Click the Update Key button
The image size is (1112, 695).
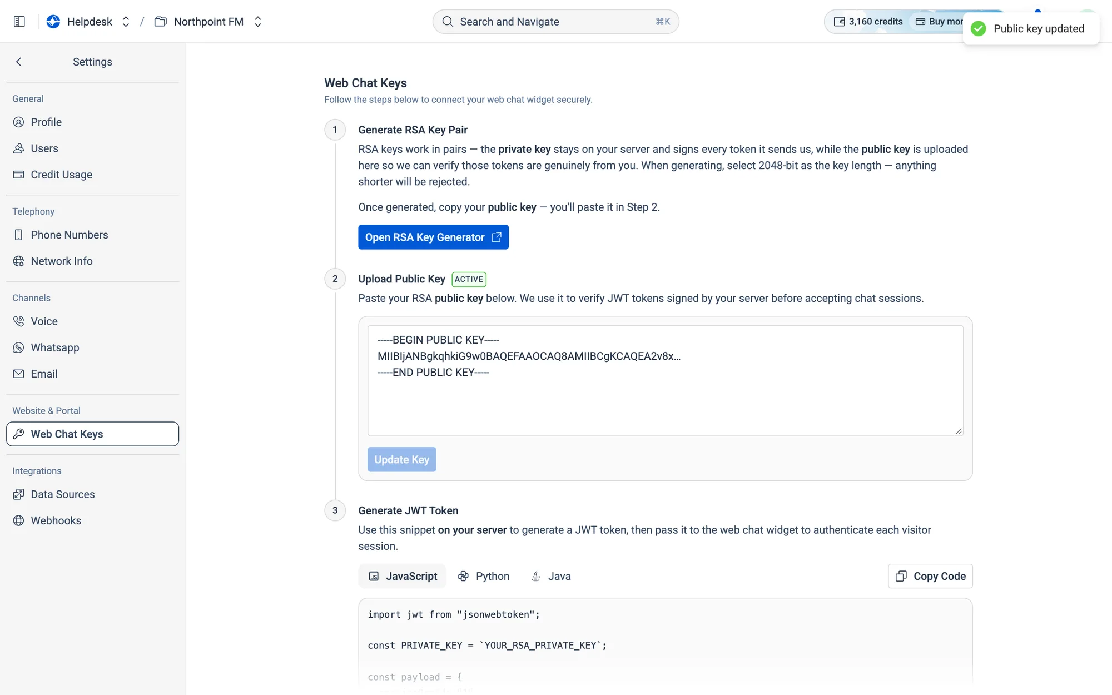(401, 460)
